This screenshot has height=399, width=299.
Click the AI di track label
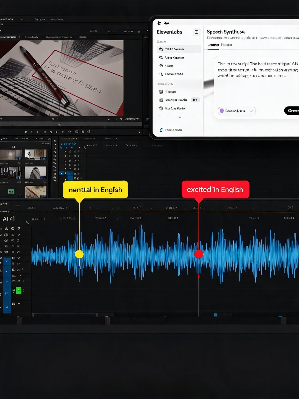tap(9, 219)
